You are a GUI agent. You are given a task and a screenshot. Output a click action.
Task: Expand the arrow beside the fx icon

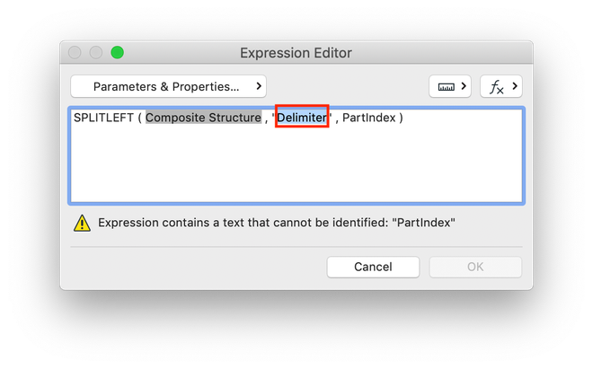514,87
